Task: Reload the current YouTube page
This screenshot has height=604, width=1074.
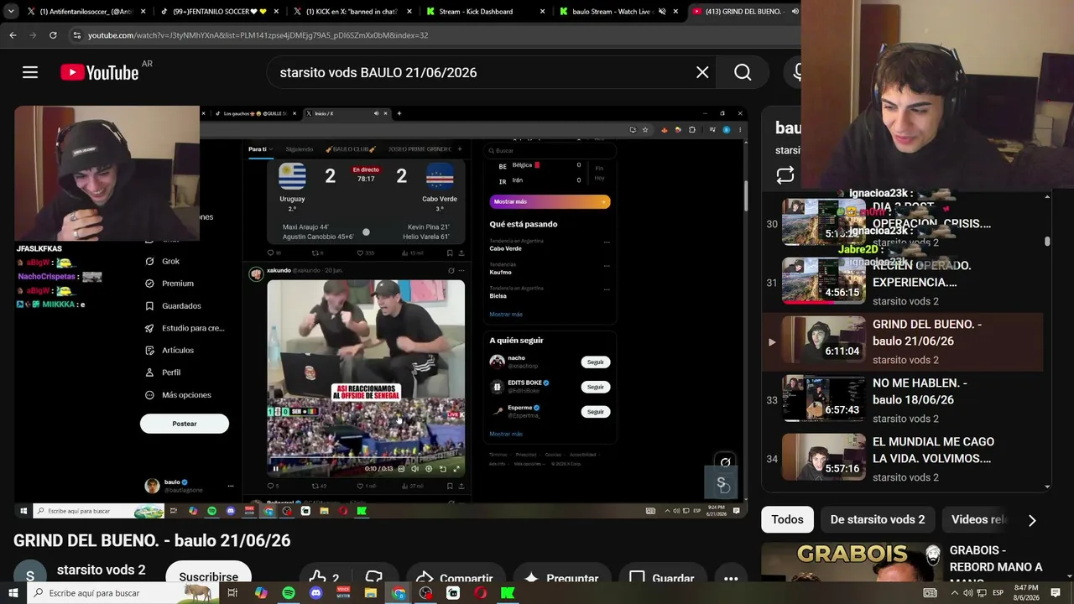Action: point(53,35)
